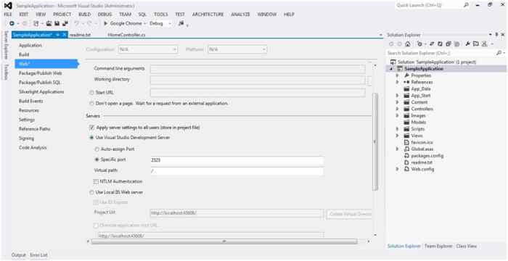The width and height of the screenshot is (508, 261).
Task: Select Use Local IIS Web server
Action: point(91,192)
